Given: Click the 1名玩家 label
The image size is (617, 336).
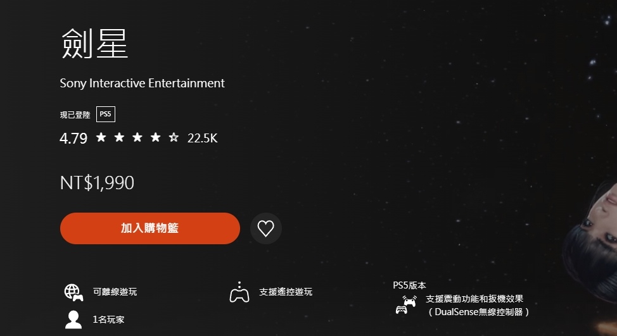Looking at the screenshot, I should tap(108, 320).
